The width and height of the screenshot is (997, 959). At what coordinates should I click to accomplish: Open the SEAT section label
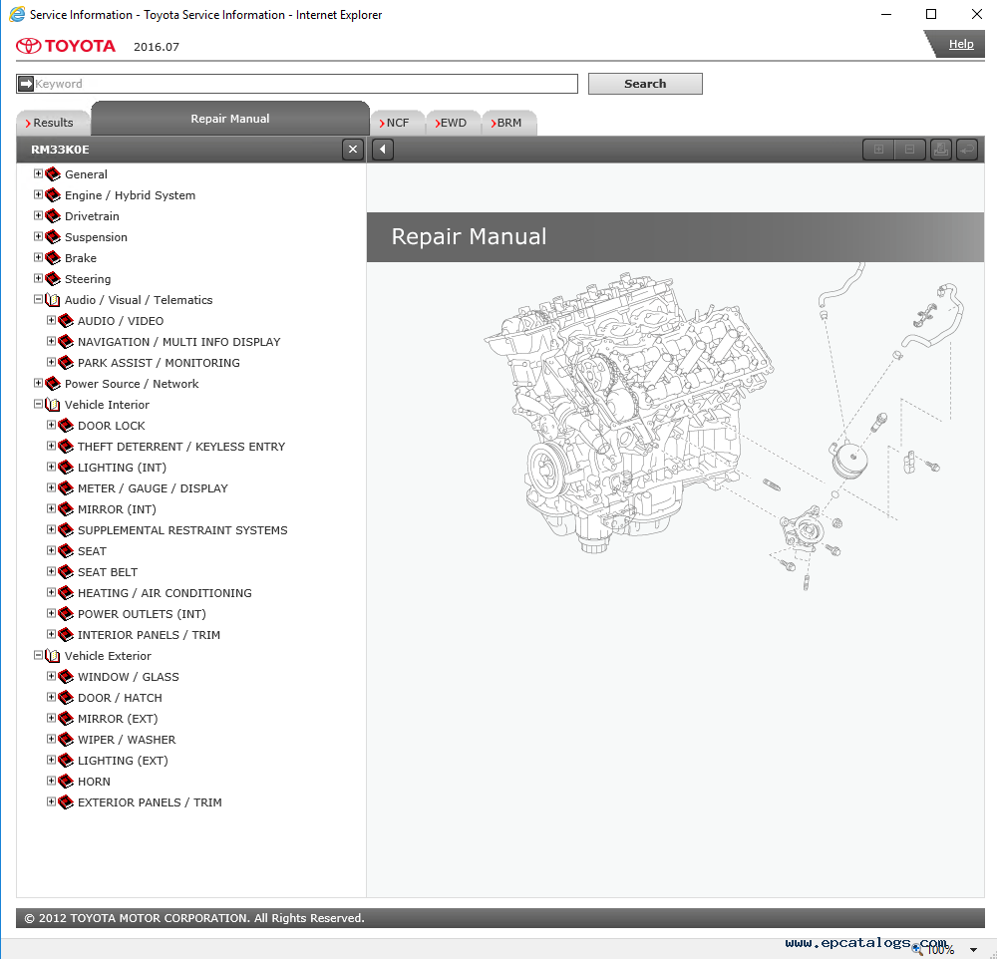click(92, 551)
